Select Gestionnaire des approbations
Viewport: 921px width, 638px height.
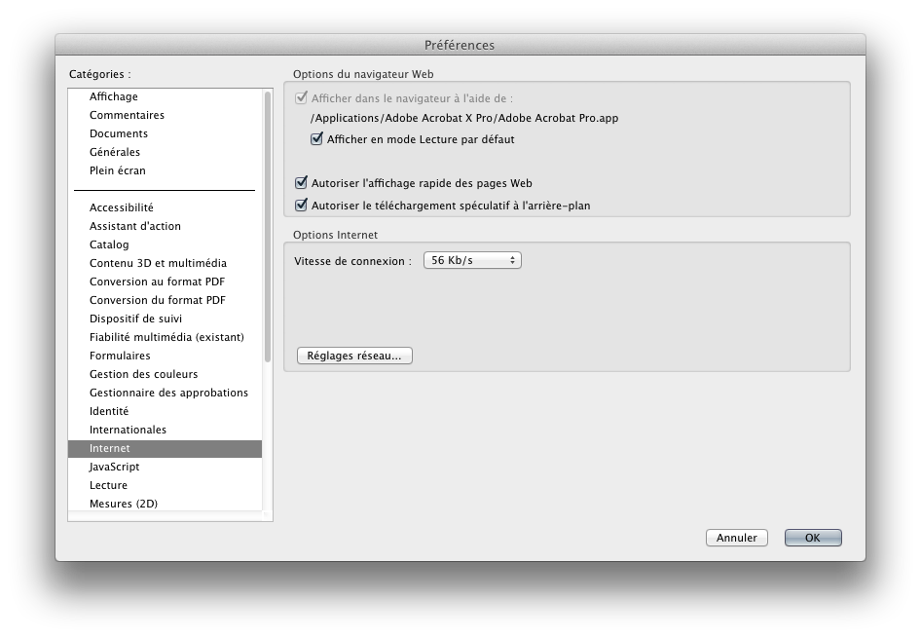point(165,393)
